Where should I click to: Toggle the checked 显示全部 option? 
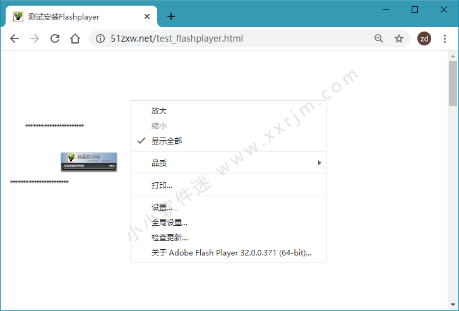pos(229,141)
